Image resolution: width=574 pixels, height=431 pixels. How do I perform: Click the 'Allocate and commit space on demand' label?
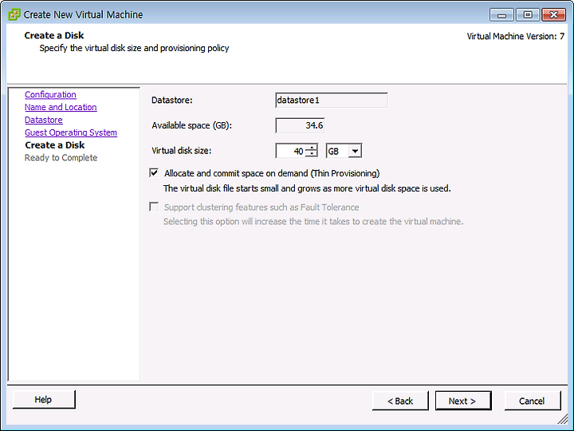coord(272,173)
